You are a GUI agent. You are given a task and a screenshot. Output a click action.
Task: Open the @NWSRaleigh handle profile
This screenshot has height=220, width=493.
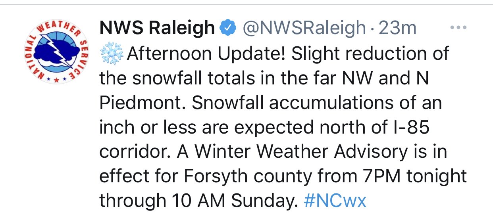click(304, 29)
